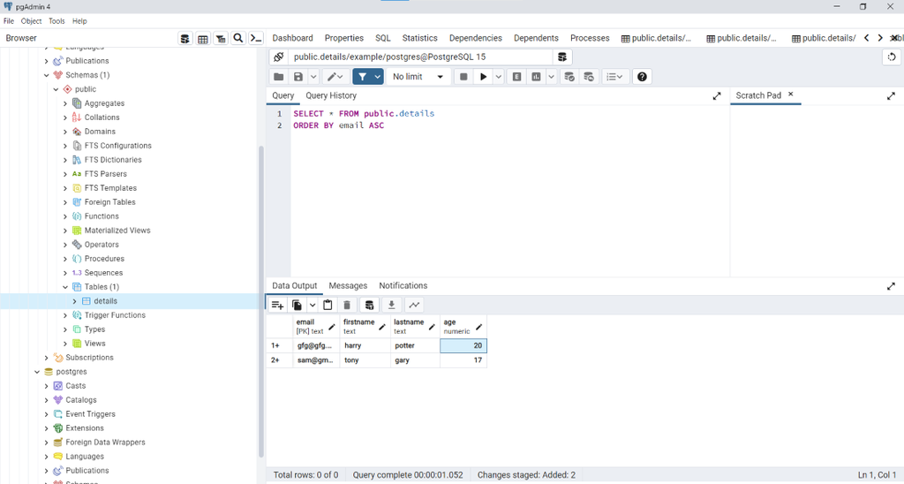
Task: Save data changes in the Data Output toolbar
Action: point(369,305)
